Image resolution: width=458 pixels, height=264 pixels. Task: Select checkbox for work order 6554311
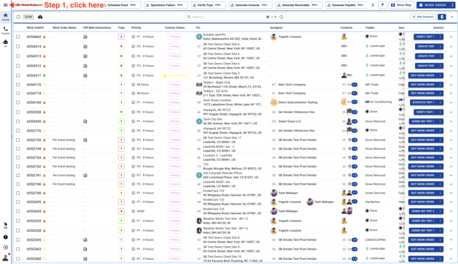click(x=18, y=75)
